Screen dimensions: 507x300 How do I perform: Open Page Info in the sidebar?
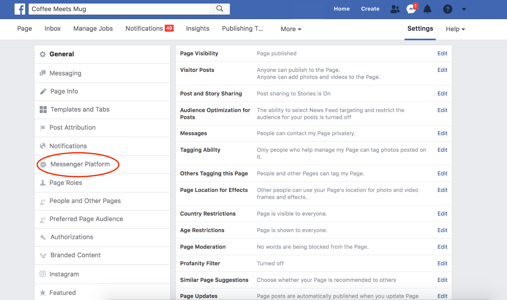(x=102, y=92)
